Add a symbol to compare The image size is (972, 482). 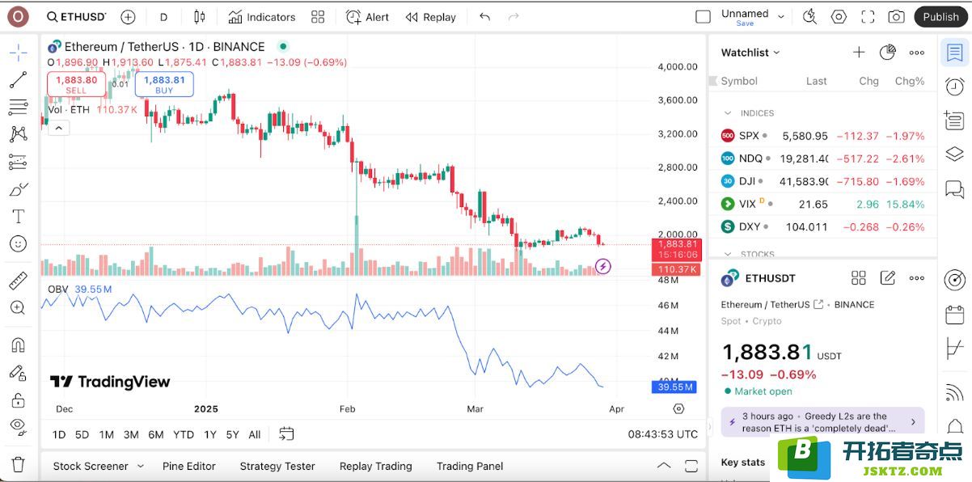128,17
